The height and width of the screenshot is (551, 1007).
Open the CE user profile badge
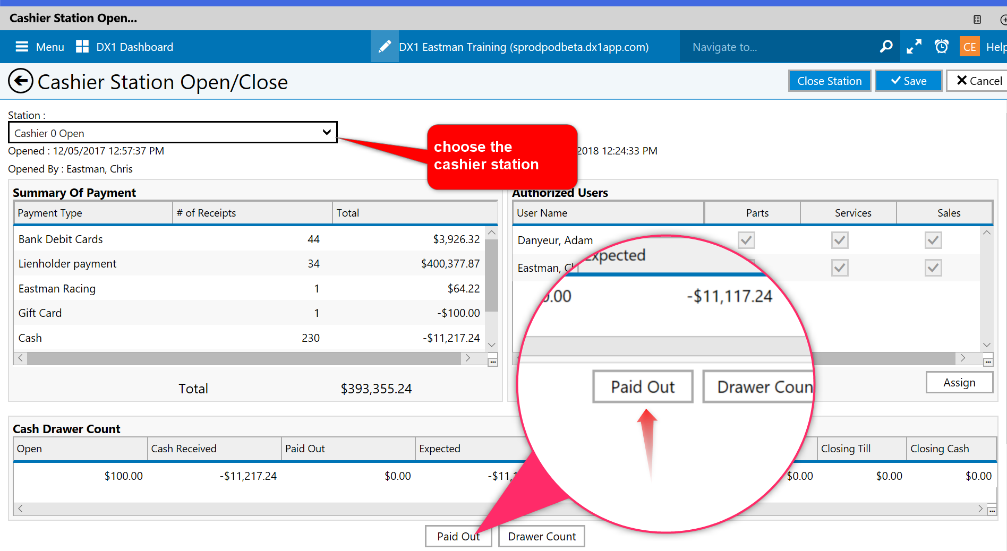970,47
